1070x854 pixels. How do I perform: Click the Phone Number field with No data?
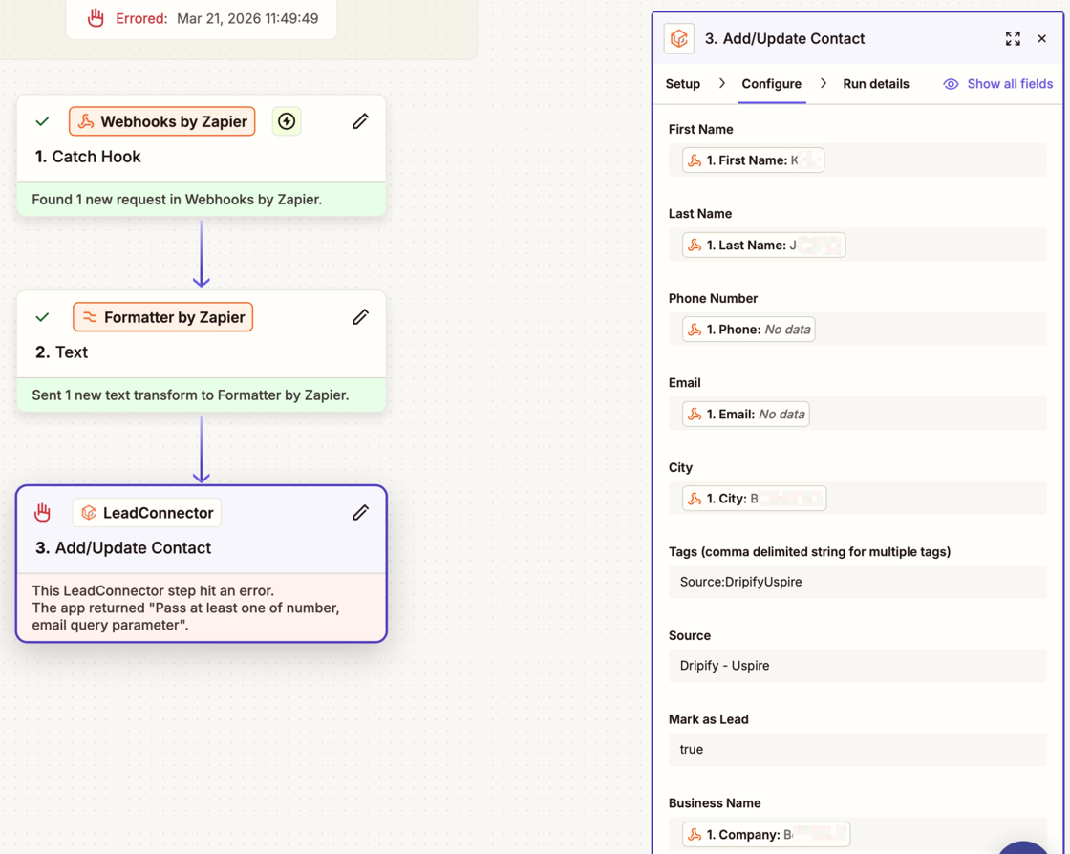749,330
